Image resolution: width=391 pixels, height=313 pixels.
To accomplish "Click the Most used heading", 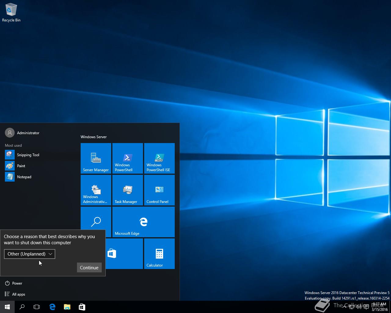I will [13, 145].
